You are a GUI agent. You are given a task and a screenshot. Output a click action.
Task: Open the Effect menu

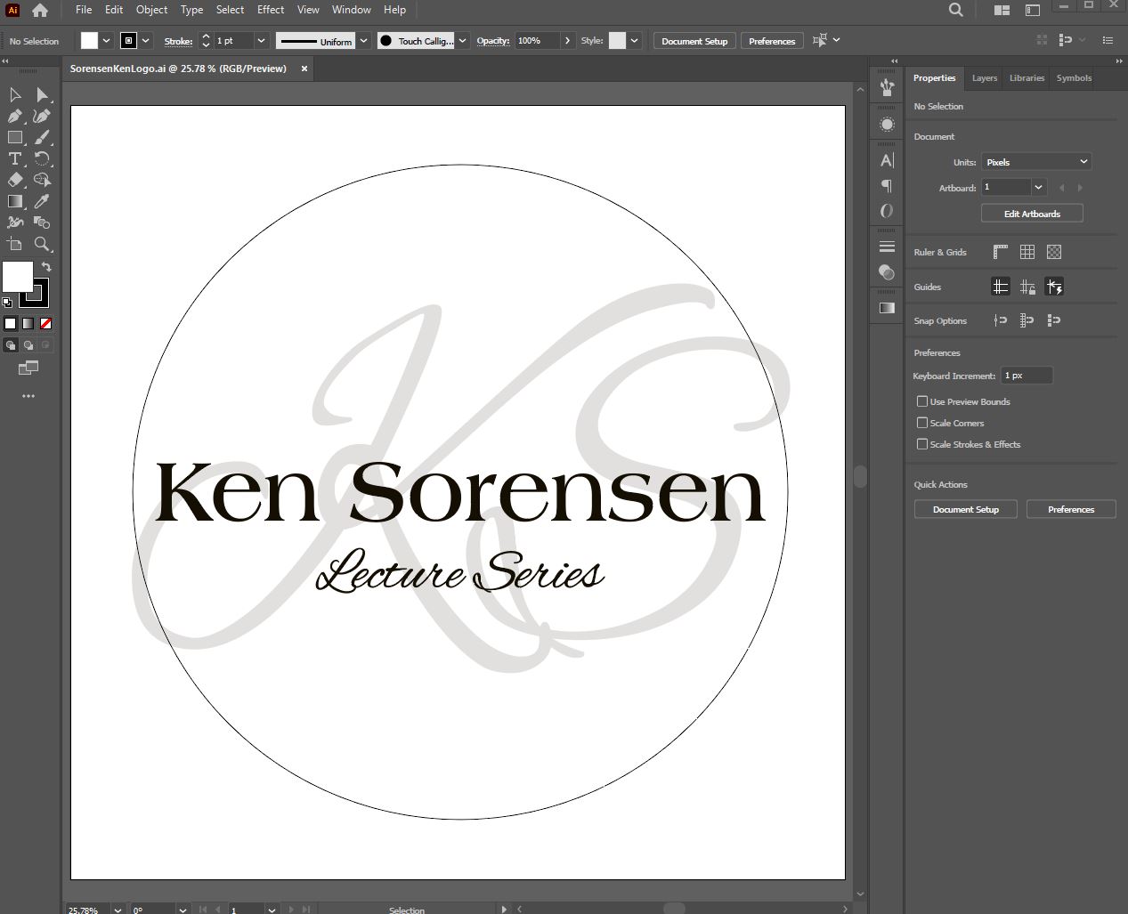(271, 10)
